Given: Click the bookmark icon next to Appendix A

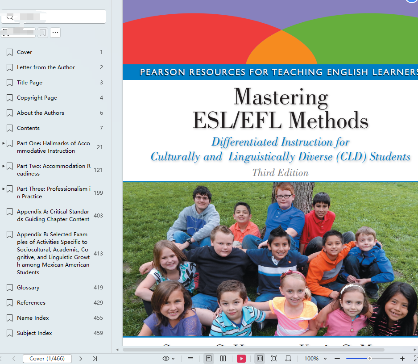Looking at the screenshot, I should click(10, 212).
